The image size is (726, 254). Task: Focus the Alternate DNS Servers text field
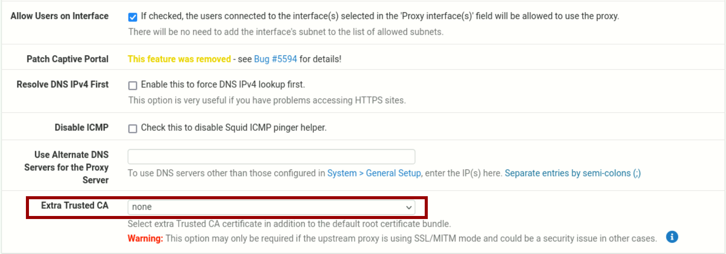(x=271, y=157)
